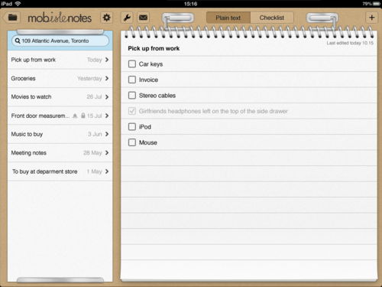Tap the Wi-Fi icon in the status bar
Screen dimensions: 382x287
click(18, 4)
